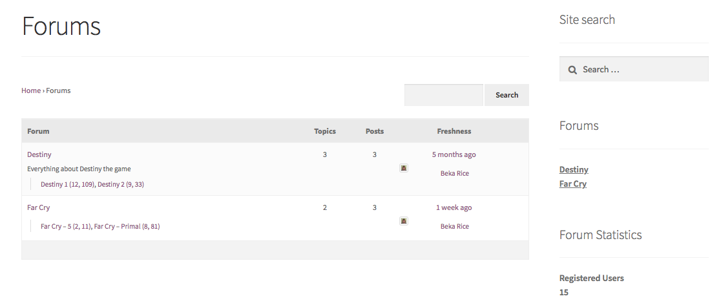Click the magnifier icon in site search
This screenshot has height=305, width=721.
[572, 70]
